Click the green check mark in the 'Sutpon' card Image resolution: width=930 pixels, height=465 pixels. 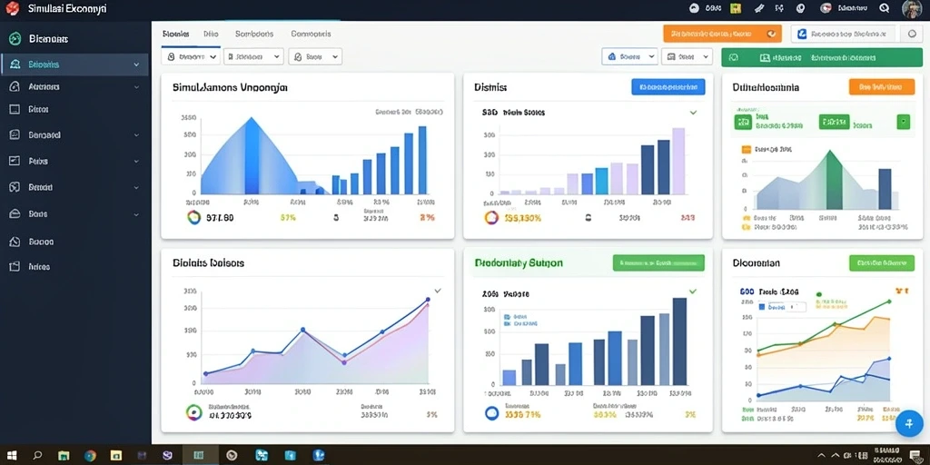pyautogui.click(x=693, y=292)
